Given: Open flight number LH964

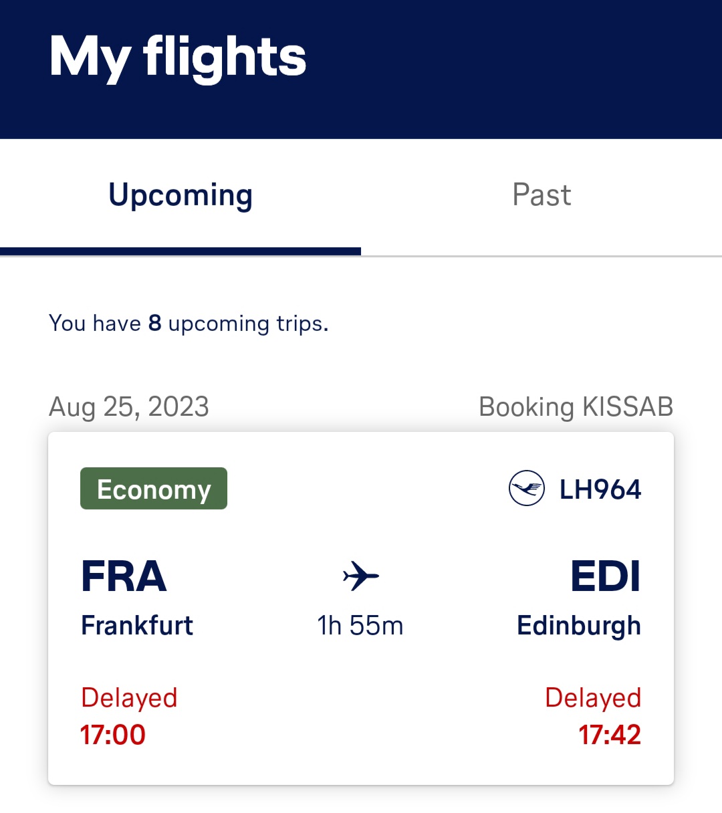Looking at the screenshot, I should [x=600, y=489].
